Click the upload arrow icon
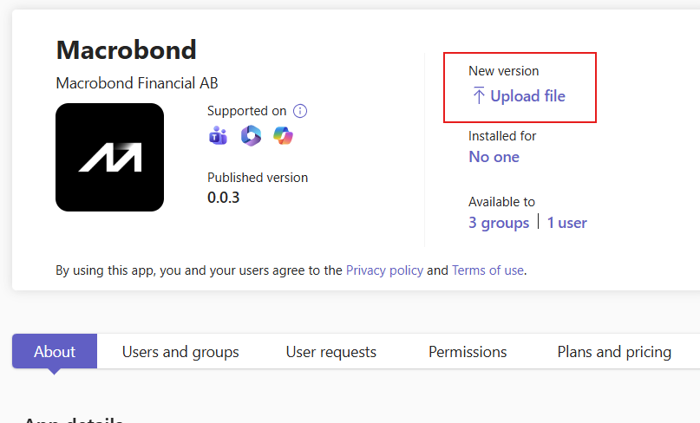The width and height of the screenshot is (700, 423). [479, 95]
